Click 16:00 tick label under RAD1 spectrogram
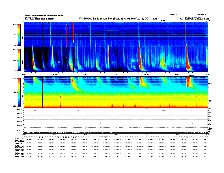 147,74
